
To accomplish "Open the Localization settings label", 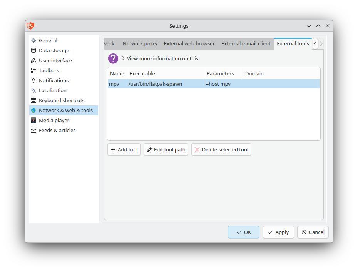I will coord(53,90).
